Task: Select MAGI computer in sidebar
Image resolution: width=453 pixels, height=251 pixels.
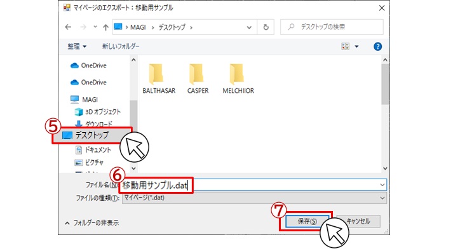Action: point(84,100)
